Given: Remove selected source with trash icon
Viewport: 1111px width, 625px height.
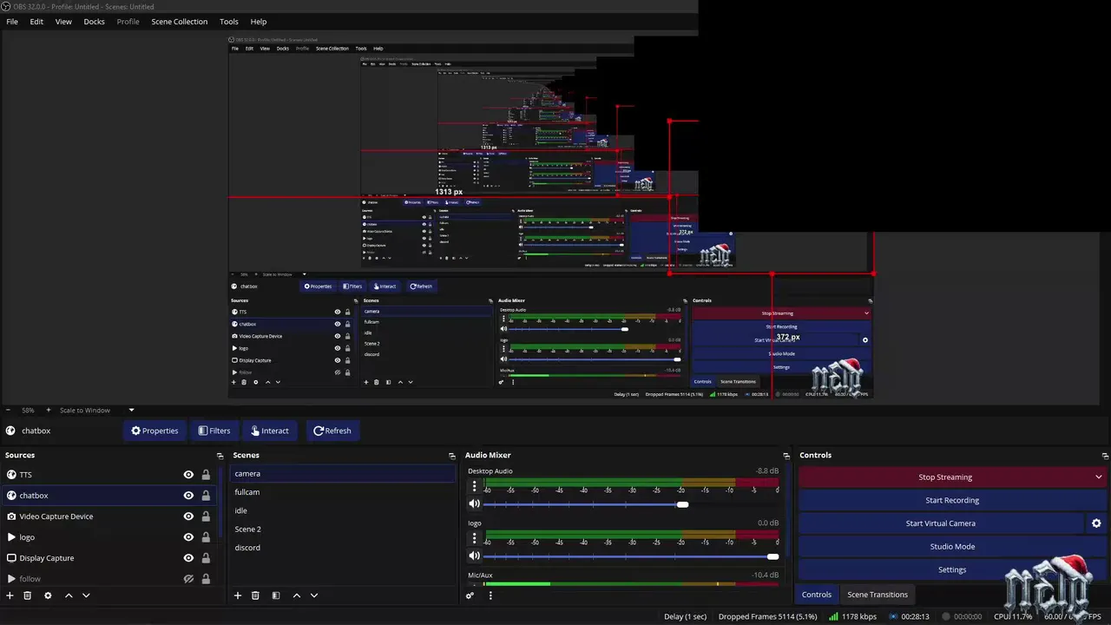Looking at the screenshot, I should tap(28, 595).
